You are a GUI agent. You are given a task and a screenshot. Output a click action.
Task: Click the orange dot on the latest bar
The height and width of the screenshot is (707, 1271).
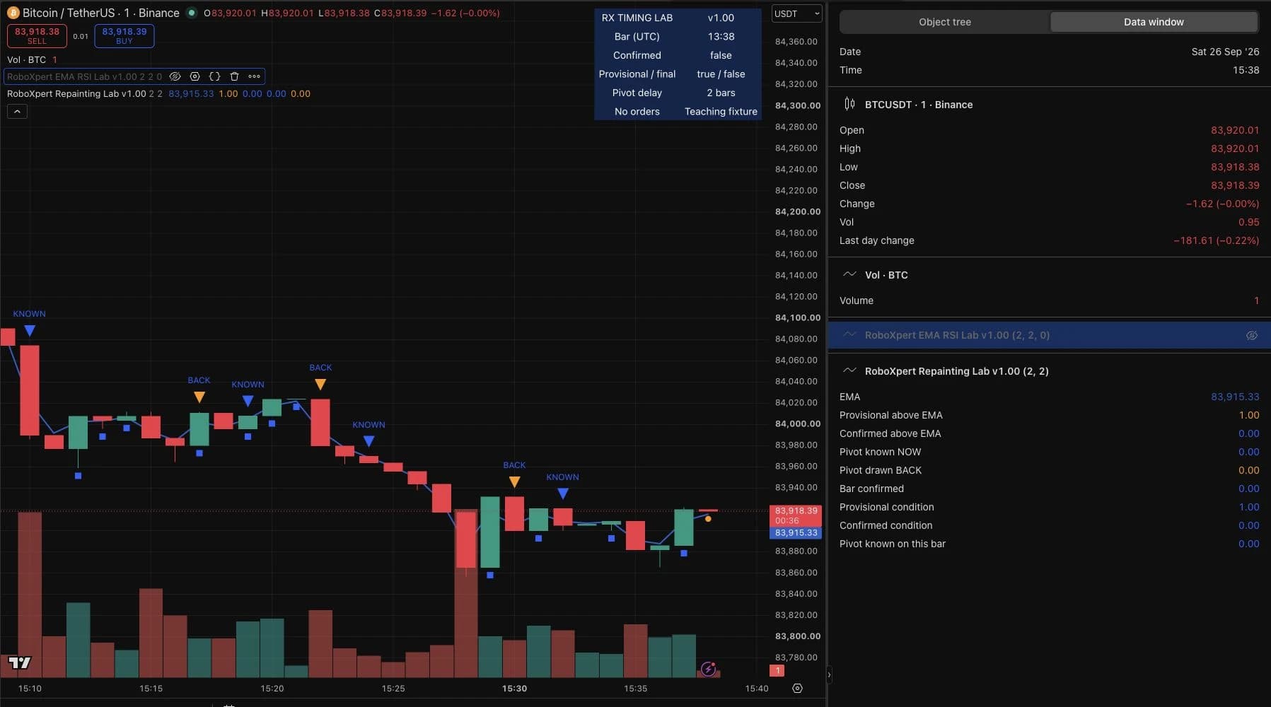tap(708, 519)
